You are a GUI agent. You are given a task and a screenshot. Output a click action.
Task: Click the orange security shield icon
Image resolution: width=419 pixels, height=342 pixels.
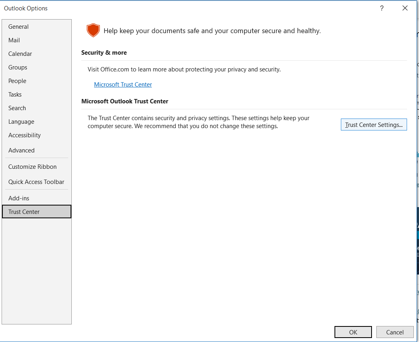pyautogui.click(x=93, y=30)
